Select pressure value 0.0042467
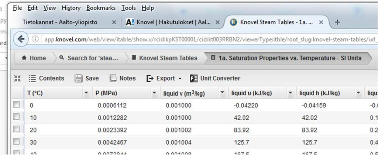378x155 pixels. (112, 142)
